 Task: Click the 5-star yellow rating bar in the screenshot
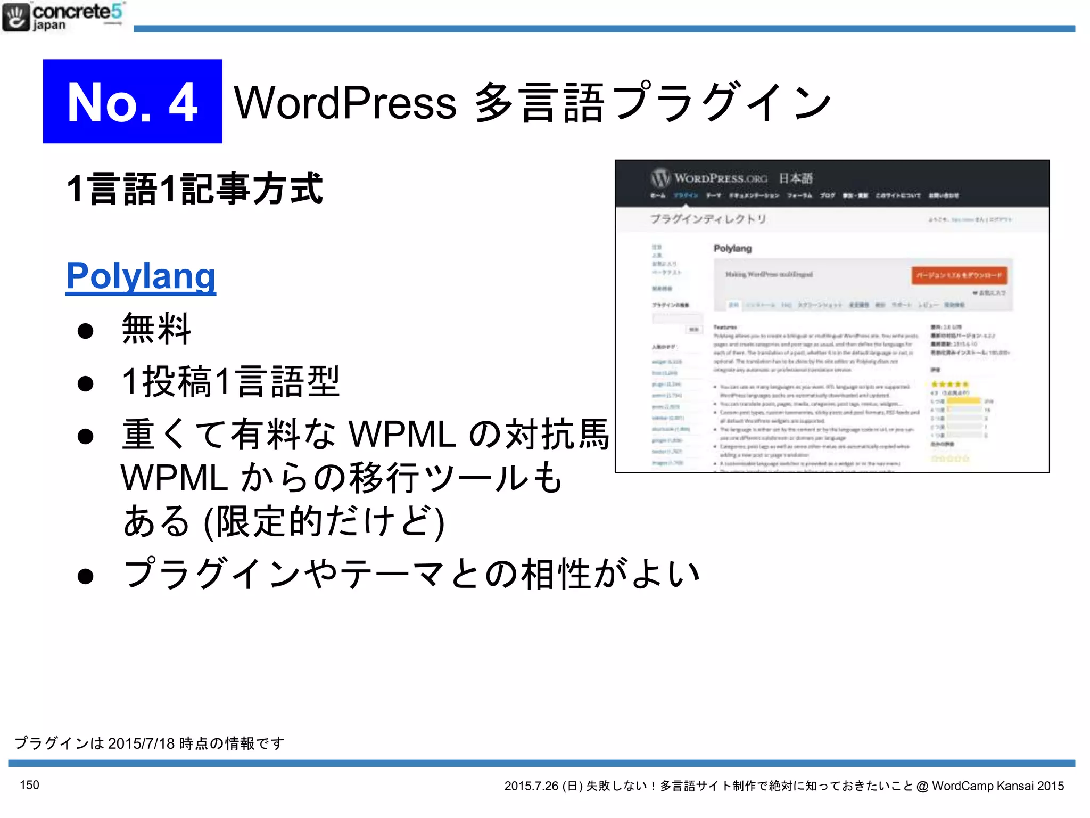pos(963,400)
